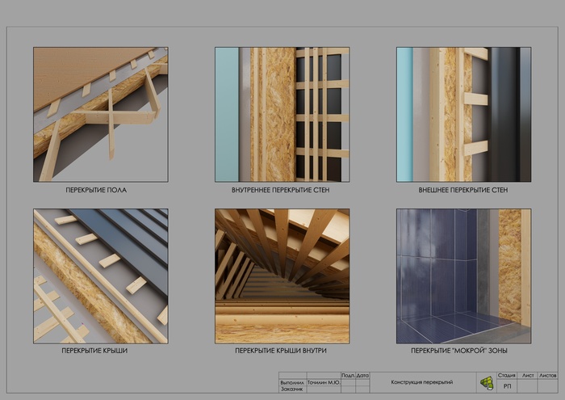Click the РП stage value cell
565x400 pixels.
(507, 386)
